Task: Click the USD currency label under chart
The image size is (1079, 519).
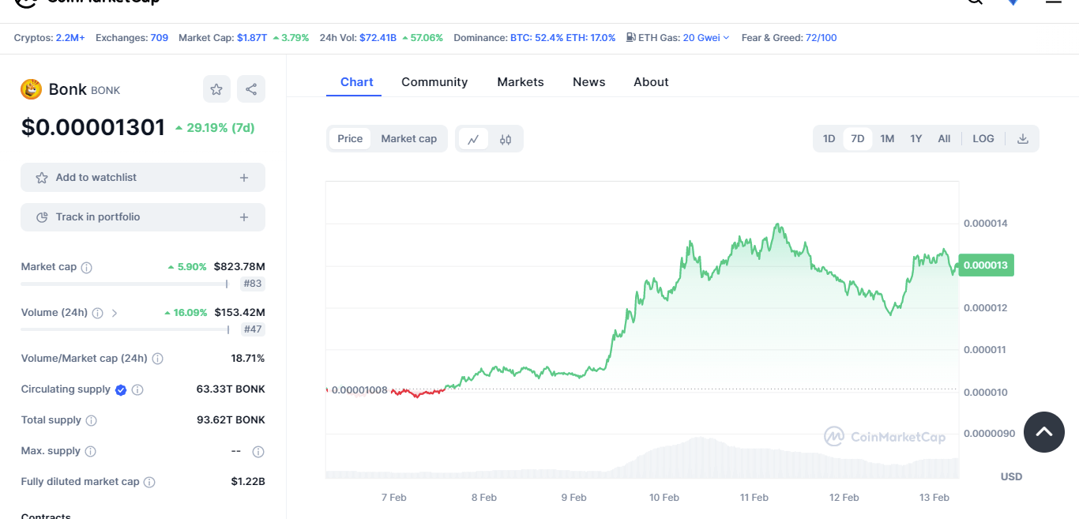Action: coord(1011,476)
